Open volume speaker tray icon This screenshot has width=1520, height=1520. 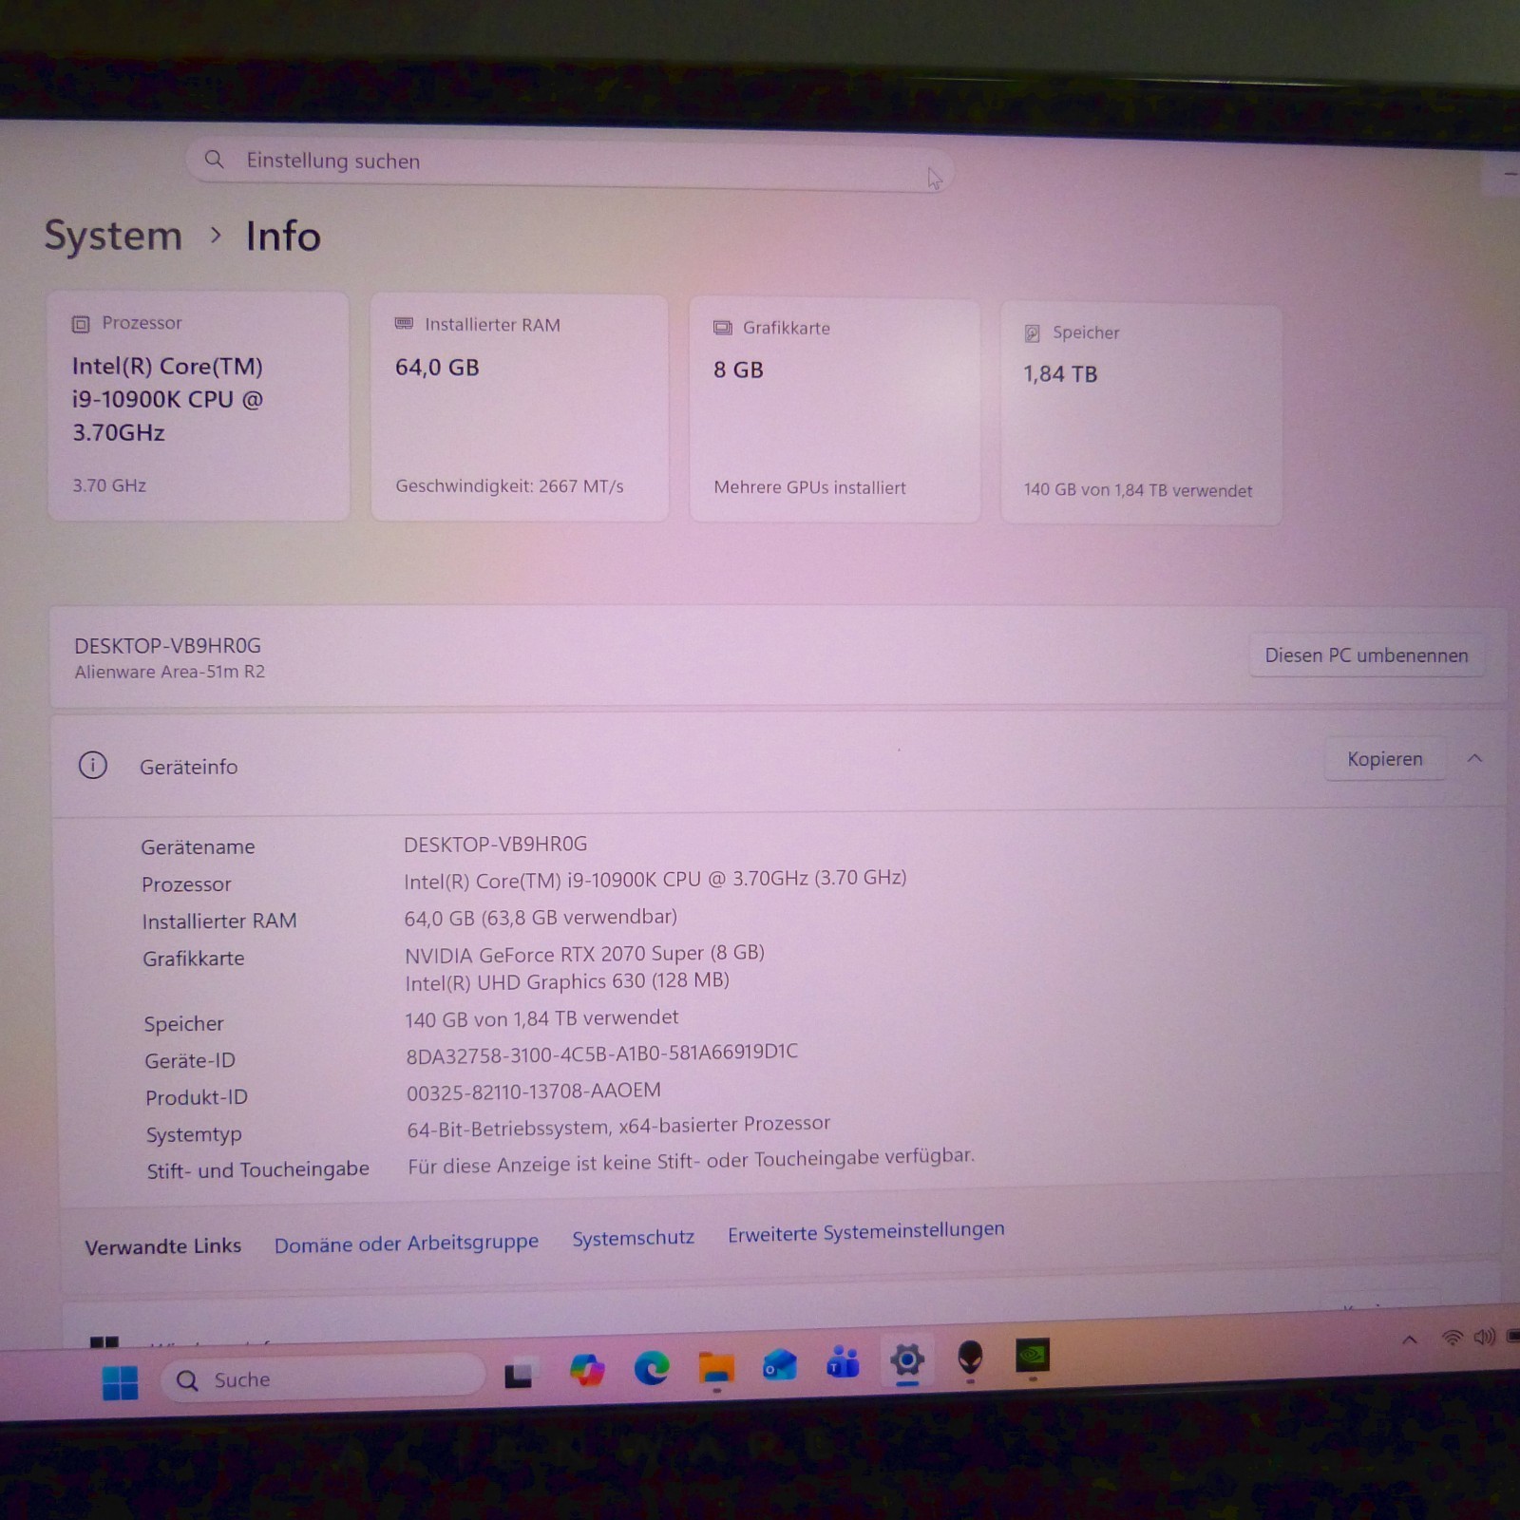(1484, 1337)
